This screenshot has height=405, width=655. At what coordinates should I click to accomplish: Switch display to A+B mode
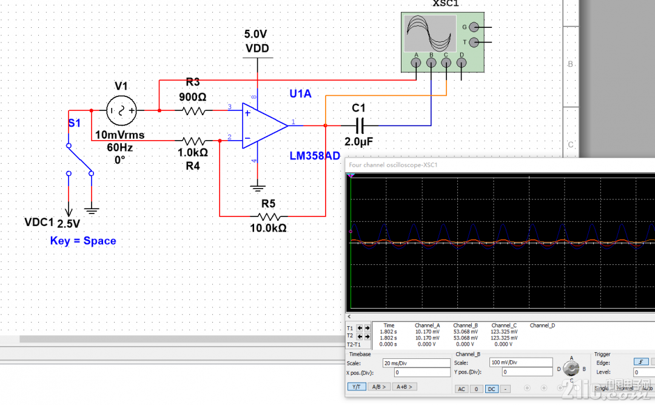[405, 387]
